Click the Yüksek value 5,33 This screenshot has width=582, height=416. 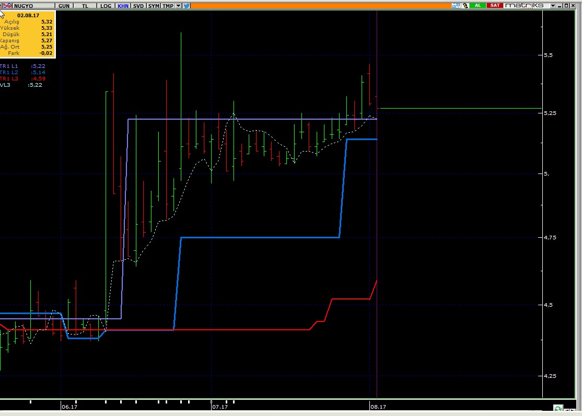[47, 28]
